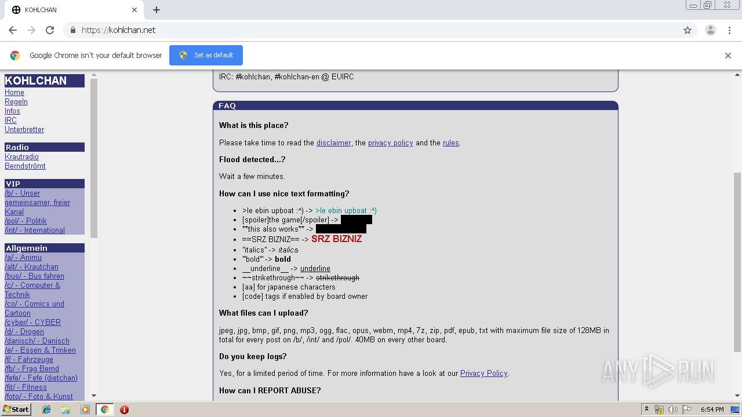The width and height of the screenshot is (742, 417).
Task: Open the /cyber/ - CYBER board
Action: [x=32, y=323]
